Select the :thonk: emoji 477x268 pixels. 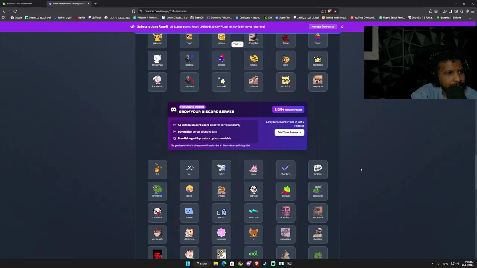(253, 61)
